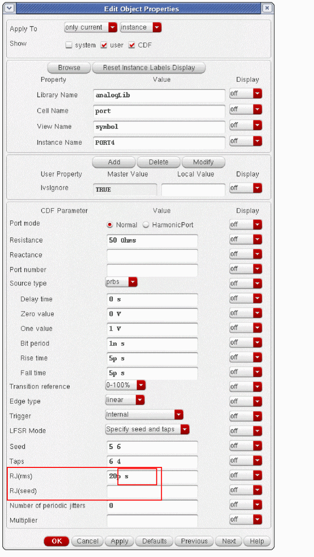Click the Resistance value field
314x557 pixels.
152,240
